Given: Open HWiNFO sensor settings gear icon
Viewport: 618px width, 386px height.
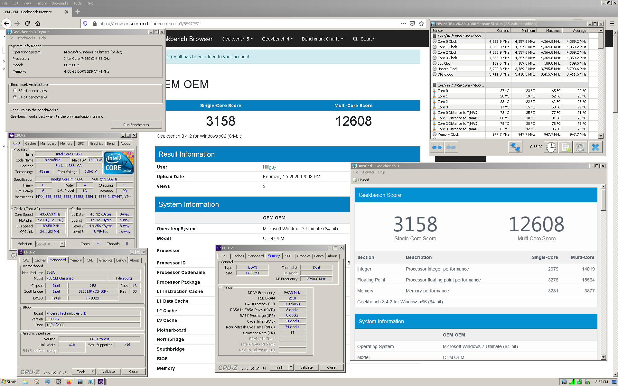Looking at the screenshot, I should coord(580,147).
